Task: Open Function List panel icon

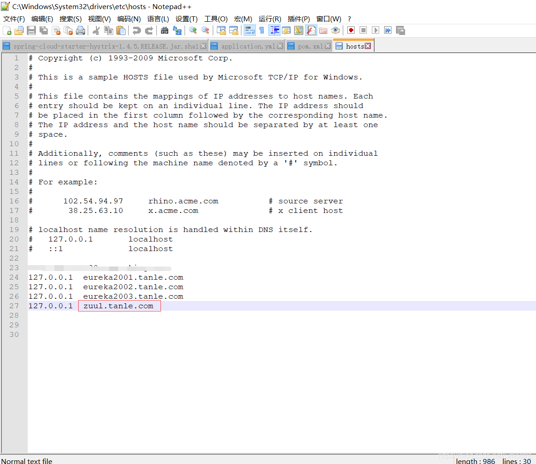Action: pyautogui.click(x=311, y=31)
